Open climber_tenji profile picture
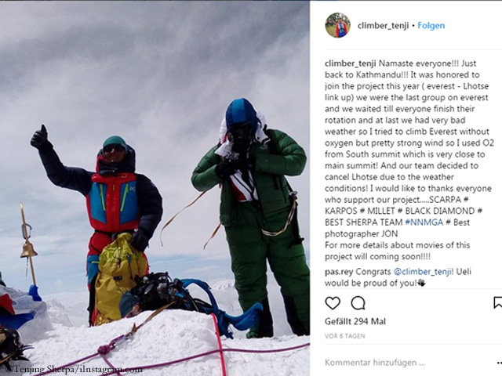 (x=337, y=25)
